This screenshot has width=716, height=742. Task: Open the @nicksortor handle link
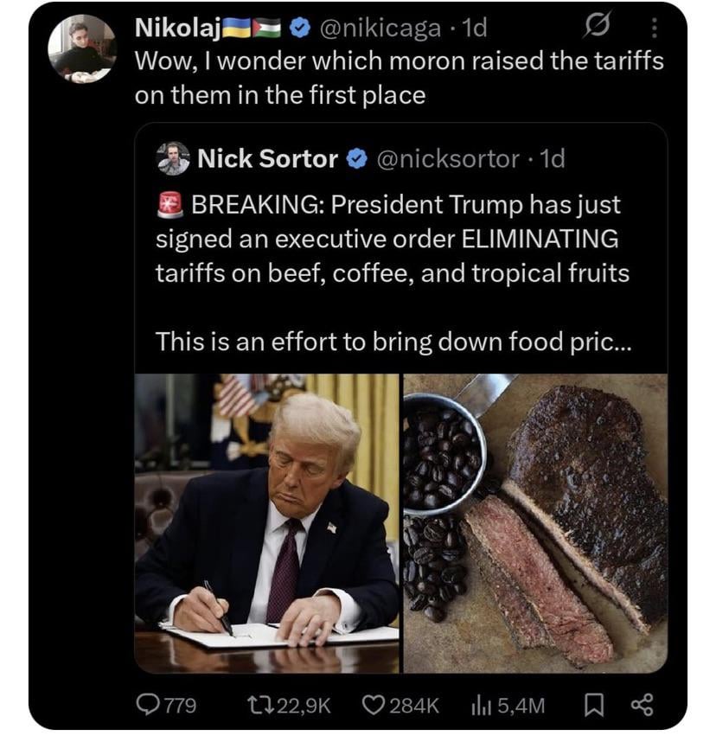[448, 159]
